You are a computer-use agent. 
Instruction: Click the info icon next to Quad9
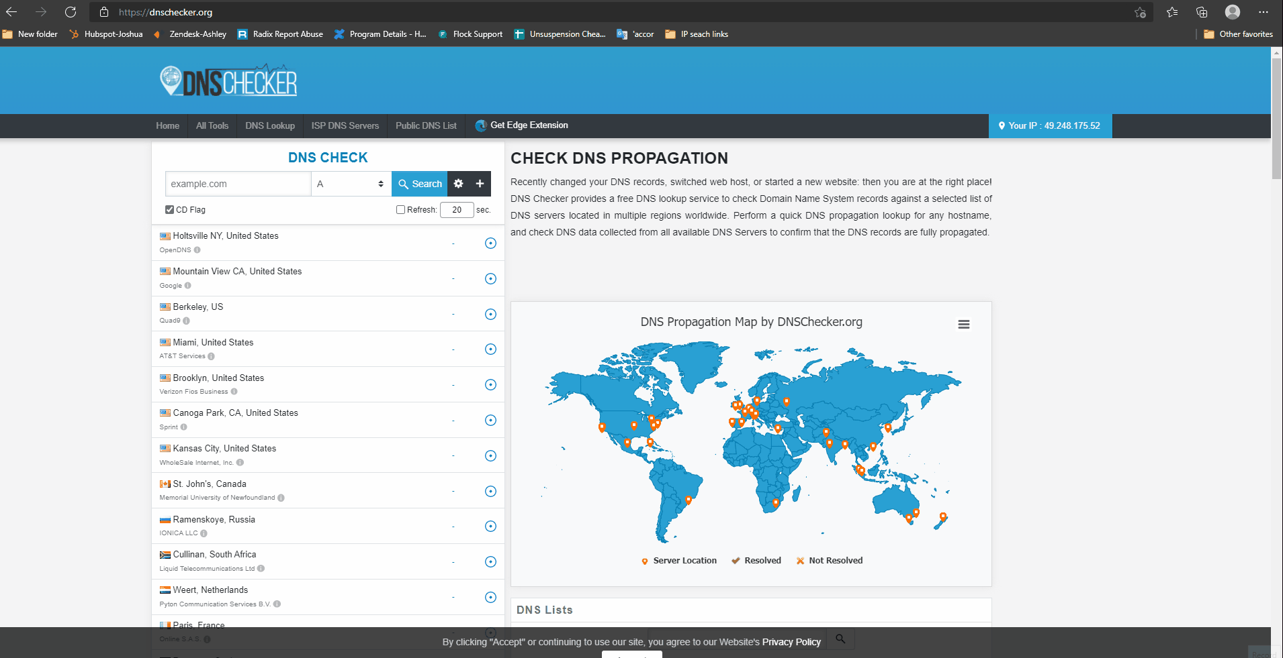click(x=185, y=321)
